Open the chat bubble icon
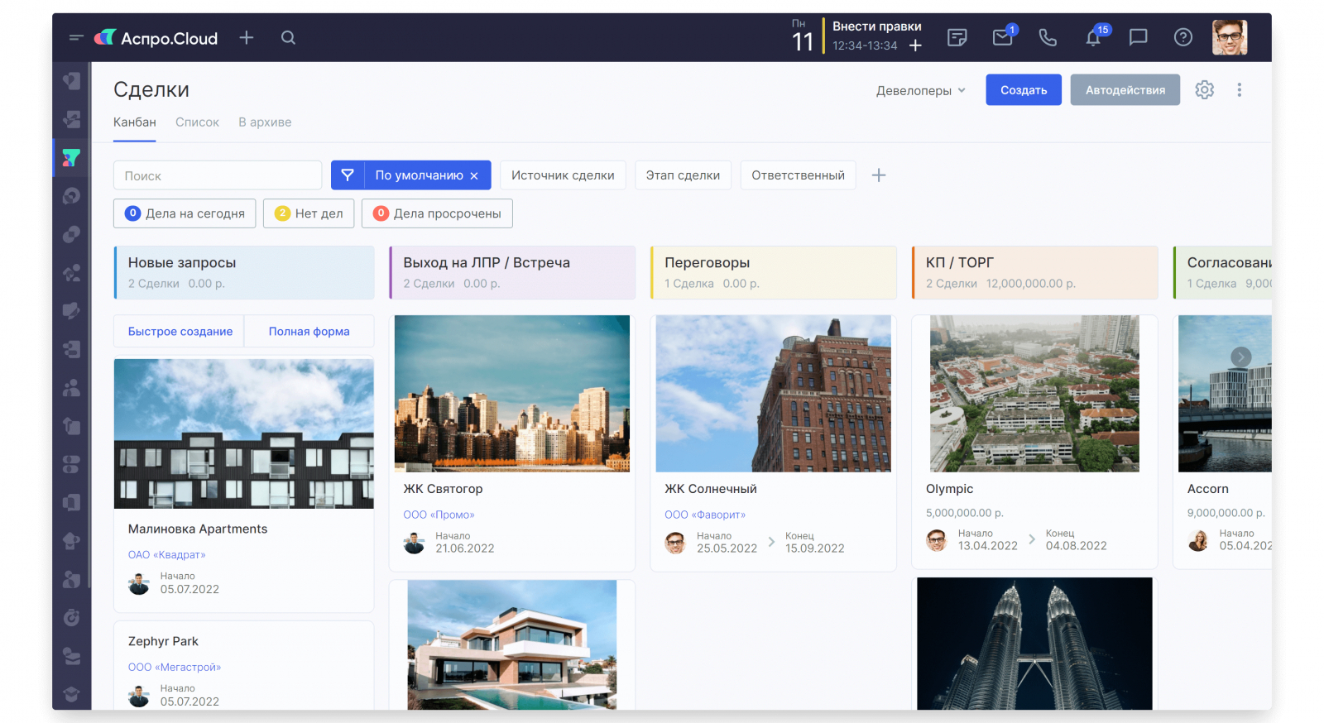The width and height of the screenshot is (1324, 723). 1139,37
